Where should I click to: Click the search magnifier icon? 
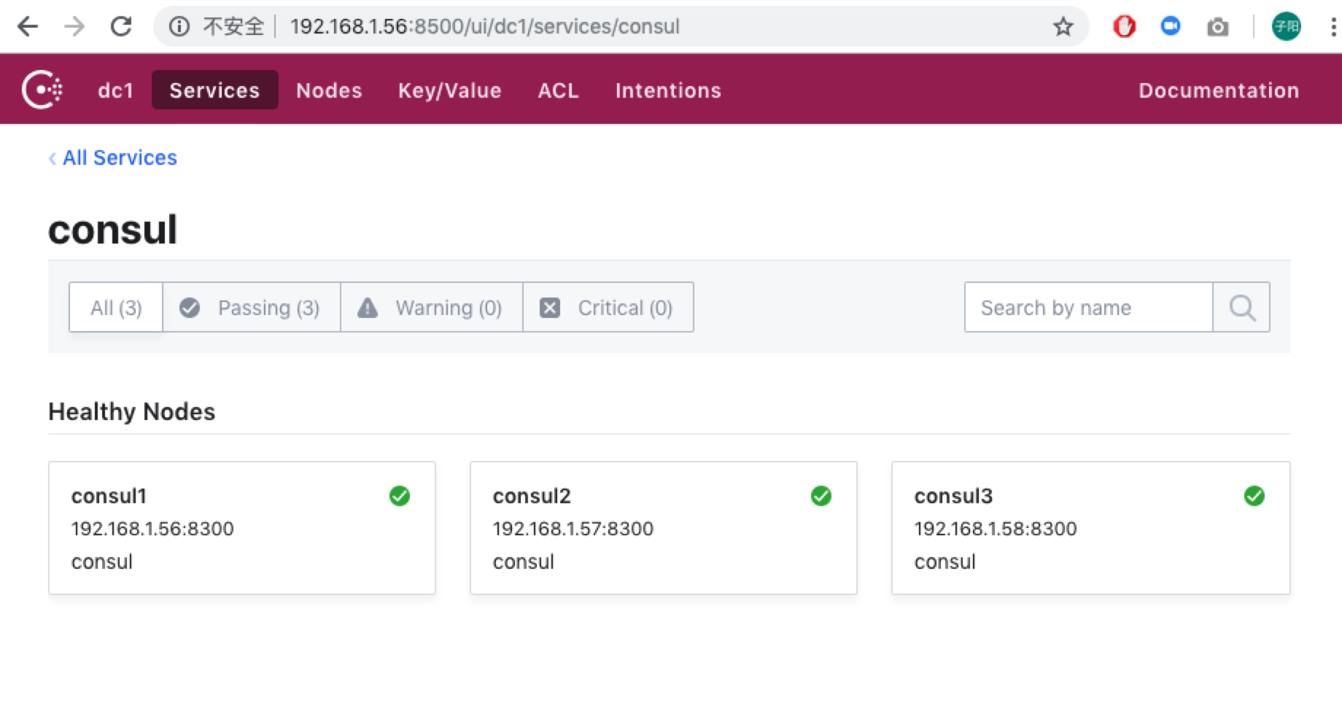tap(1241, 308)
